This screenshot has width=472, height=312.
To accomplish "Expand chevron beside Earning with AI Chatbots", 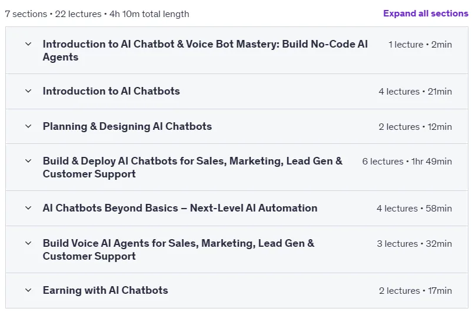I will (x=28, y=290).
